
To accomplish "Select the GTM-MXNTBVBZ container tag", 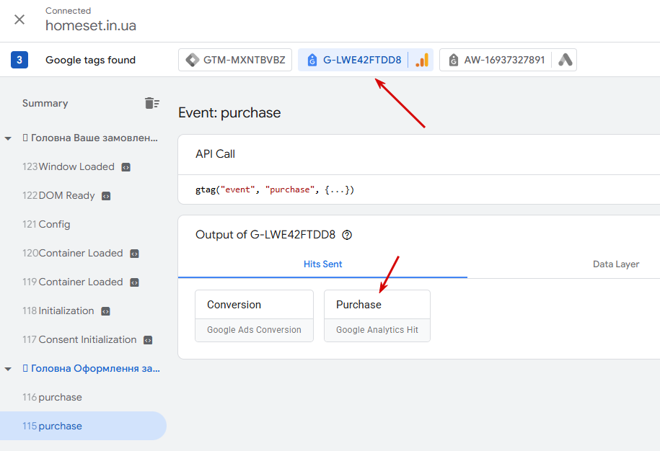I will point(235,60).
